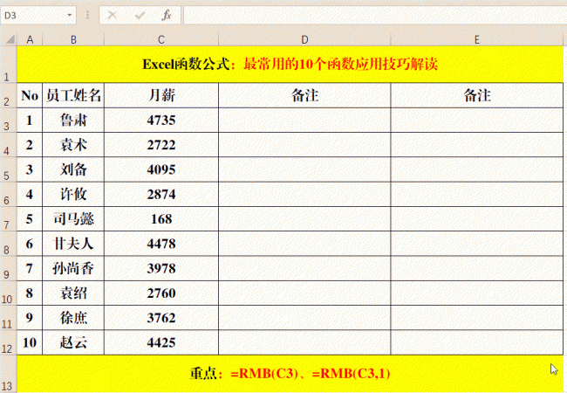Click the Select All corner triangle
This screenshot has width=567, height=393.
coord(9,39)
